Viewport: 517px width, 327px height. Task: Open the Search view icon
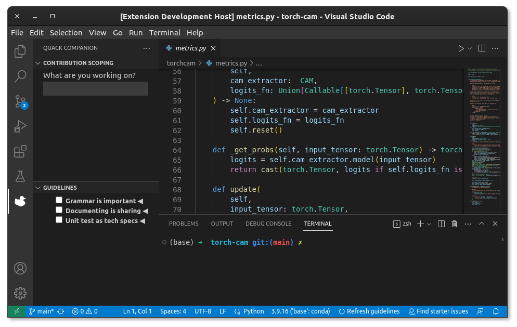(20, 76)
